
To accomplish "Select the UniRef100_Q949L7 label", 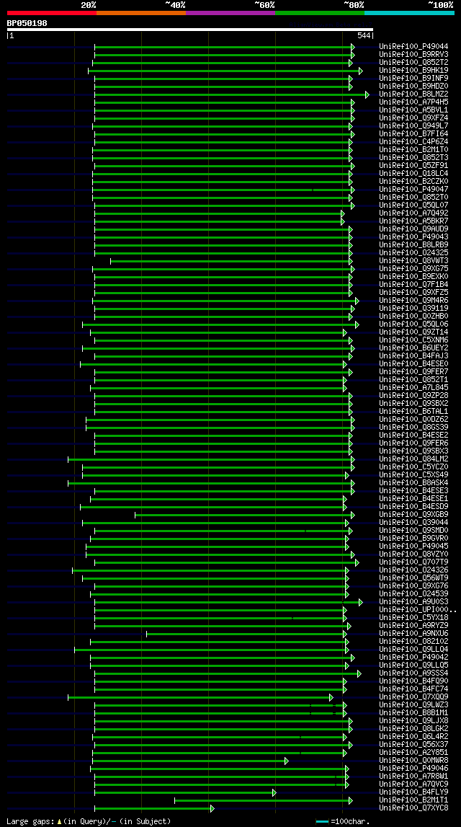I will click(413, 126).
